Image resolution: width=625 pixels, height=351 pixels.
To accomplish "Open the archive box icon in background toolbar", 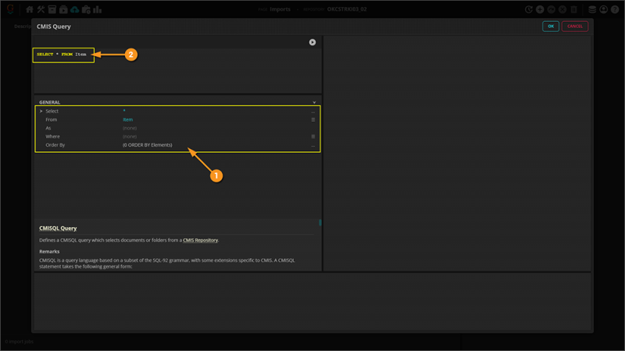I will (52, 9).
